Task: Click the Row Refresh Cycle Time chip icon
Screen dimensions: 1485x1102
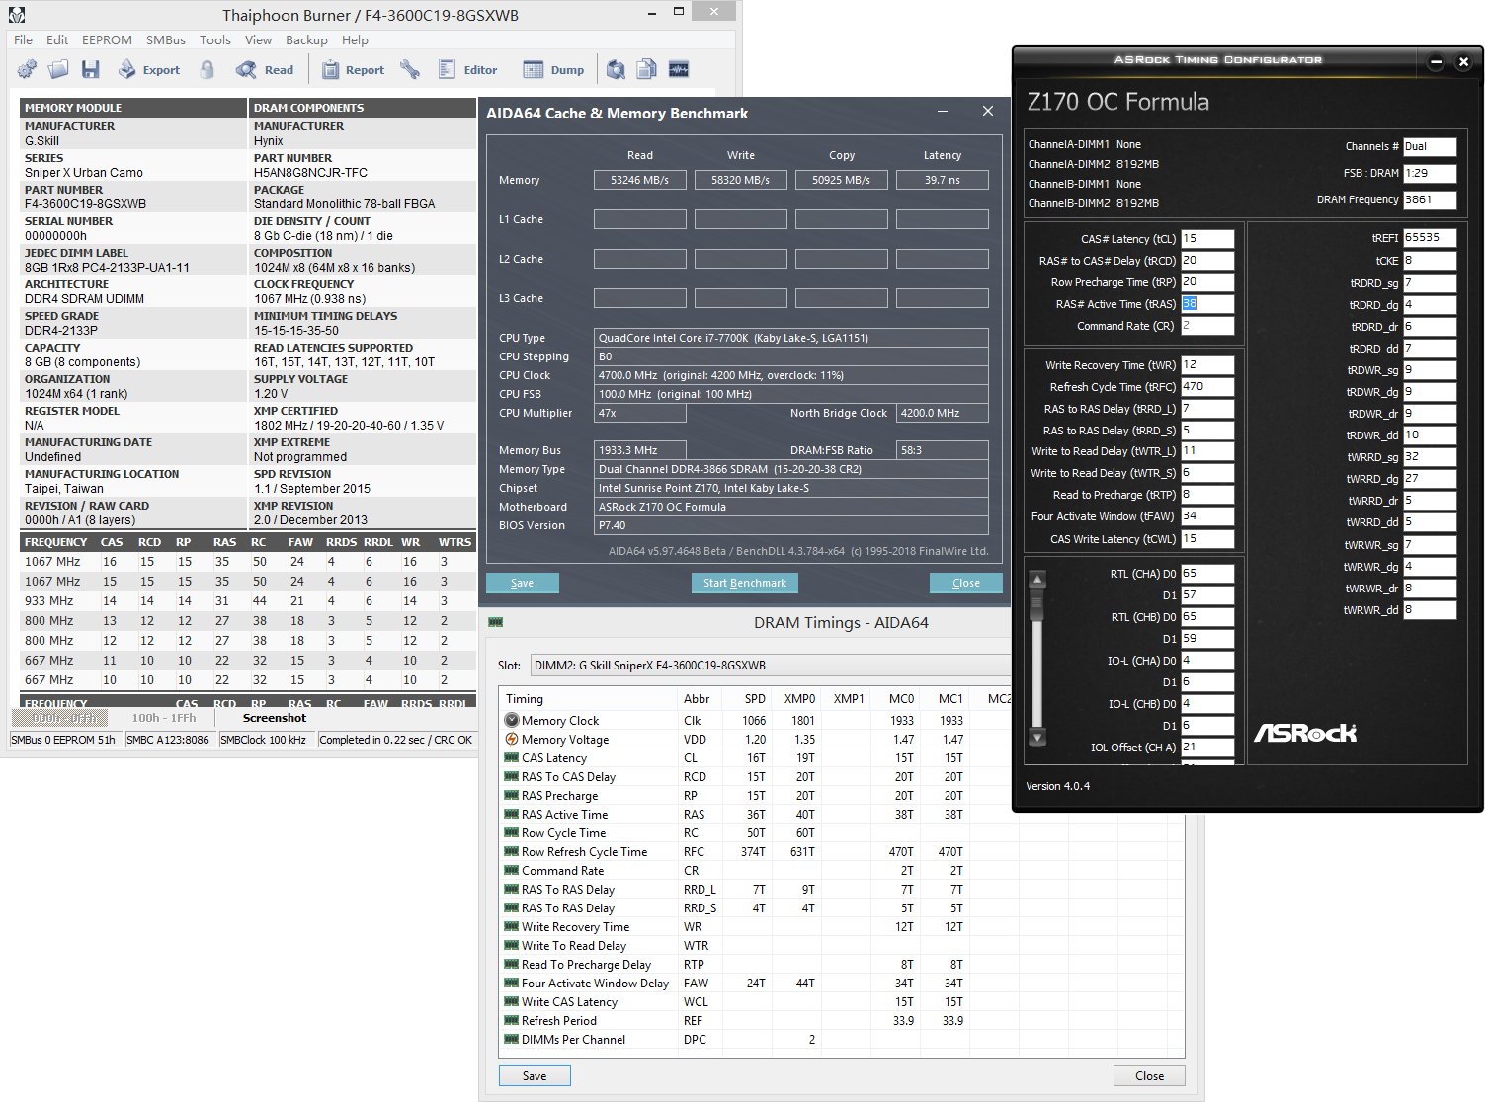Action: pos(512,851)
